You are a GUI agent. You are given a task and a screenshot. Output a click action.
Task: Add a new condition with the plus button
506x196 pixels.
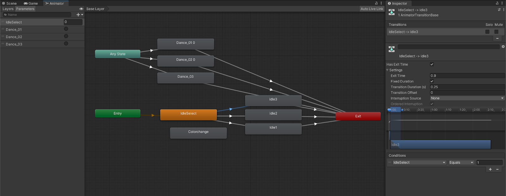(x=490, y=169)
